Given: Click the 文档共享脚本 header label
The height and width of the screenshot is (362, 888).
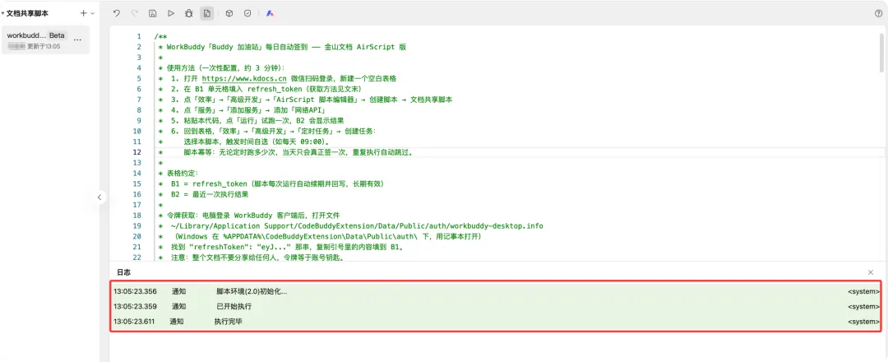Looking at the screenshot, I should (x=27, y=13).
